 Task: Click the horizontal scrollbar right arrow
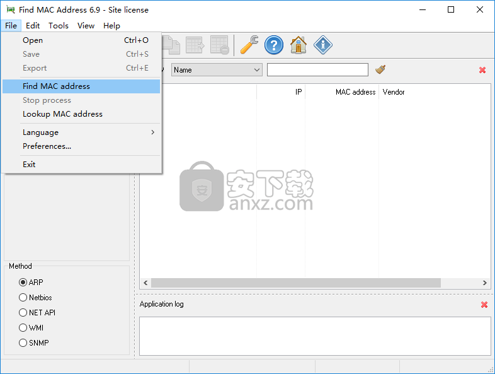(484, 283)
